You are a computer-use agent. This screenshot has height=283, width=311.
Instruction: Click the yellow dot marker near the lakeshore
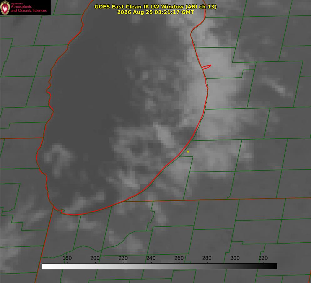(188, 152)
